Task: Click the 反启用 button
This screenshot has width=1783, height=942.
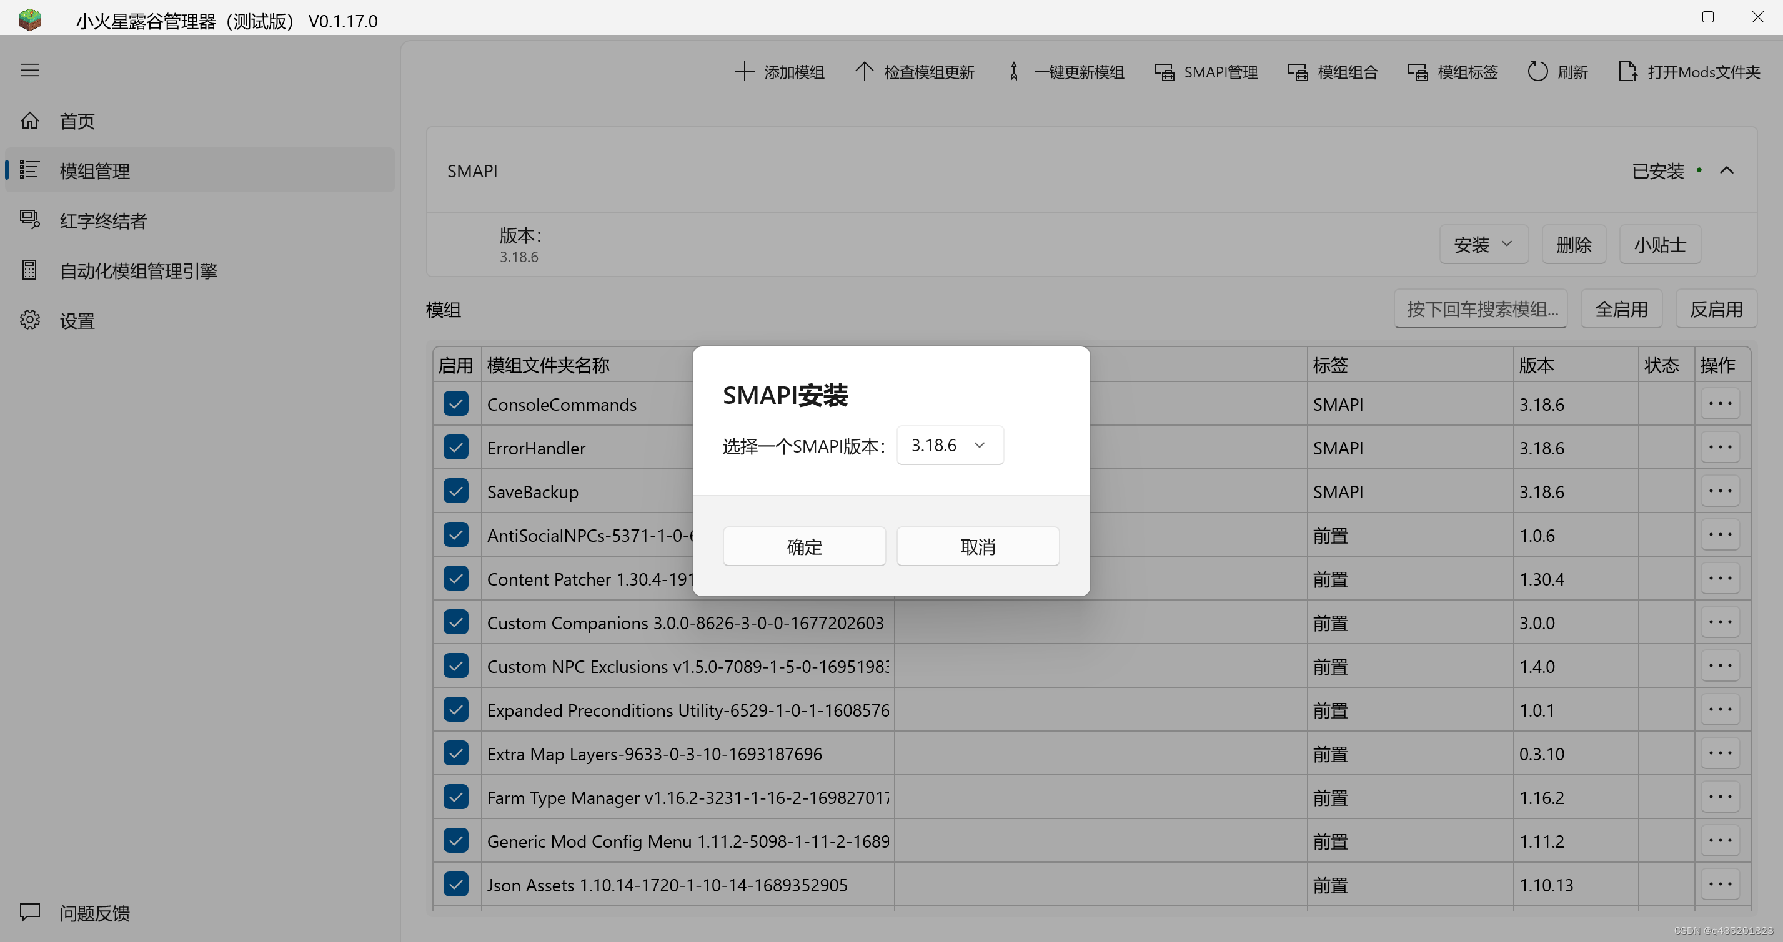Action: coord(1716,308)
